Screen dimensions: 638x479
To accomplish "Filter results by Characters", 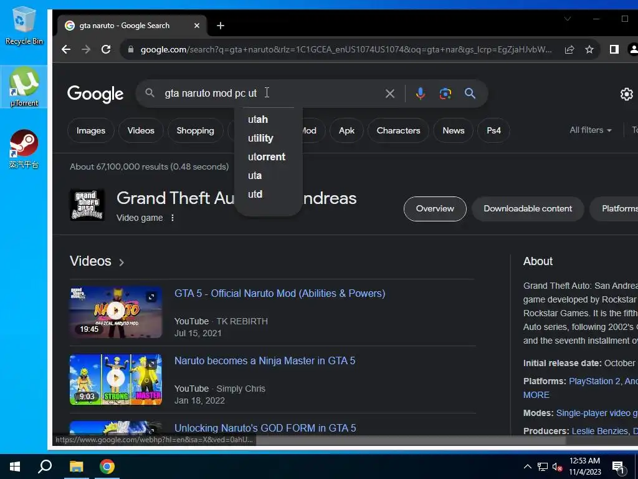I will click(398, 131).
